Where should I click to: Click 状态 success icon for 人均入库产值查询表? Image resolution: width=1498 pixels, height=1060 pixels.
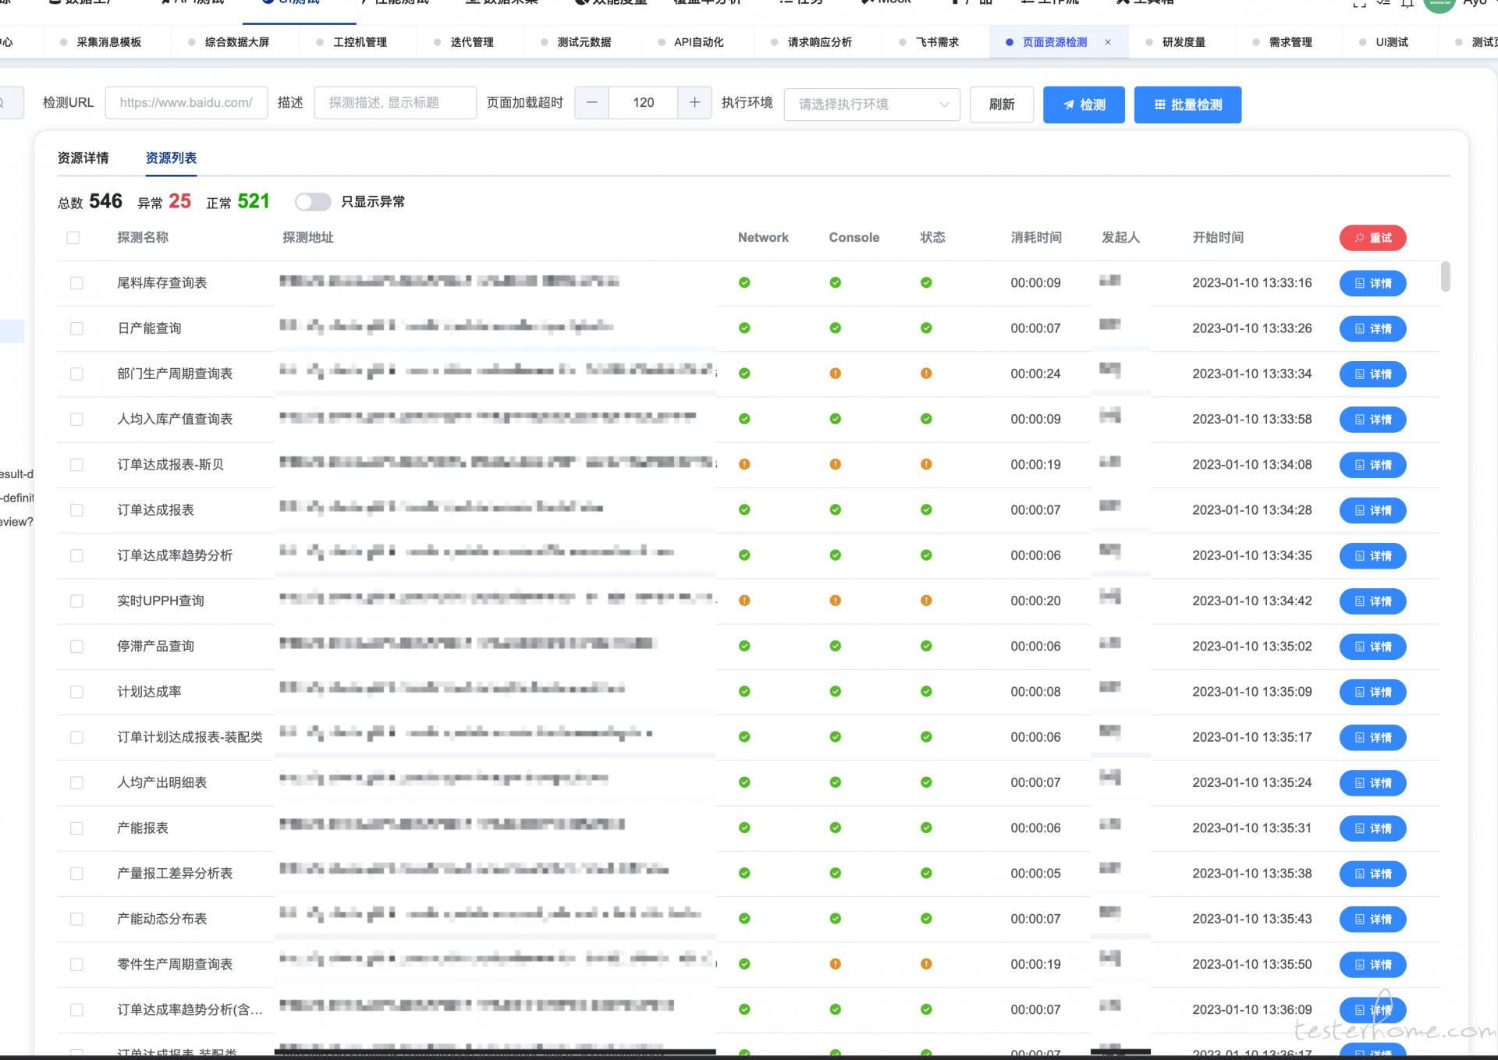pos(926,419)
